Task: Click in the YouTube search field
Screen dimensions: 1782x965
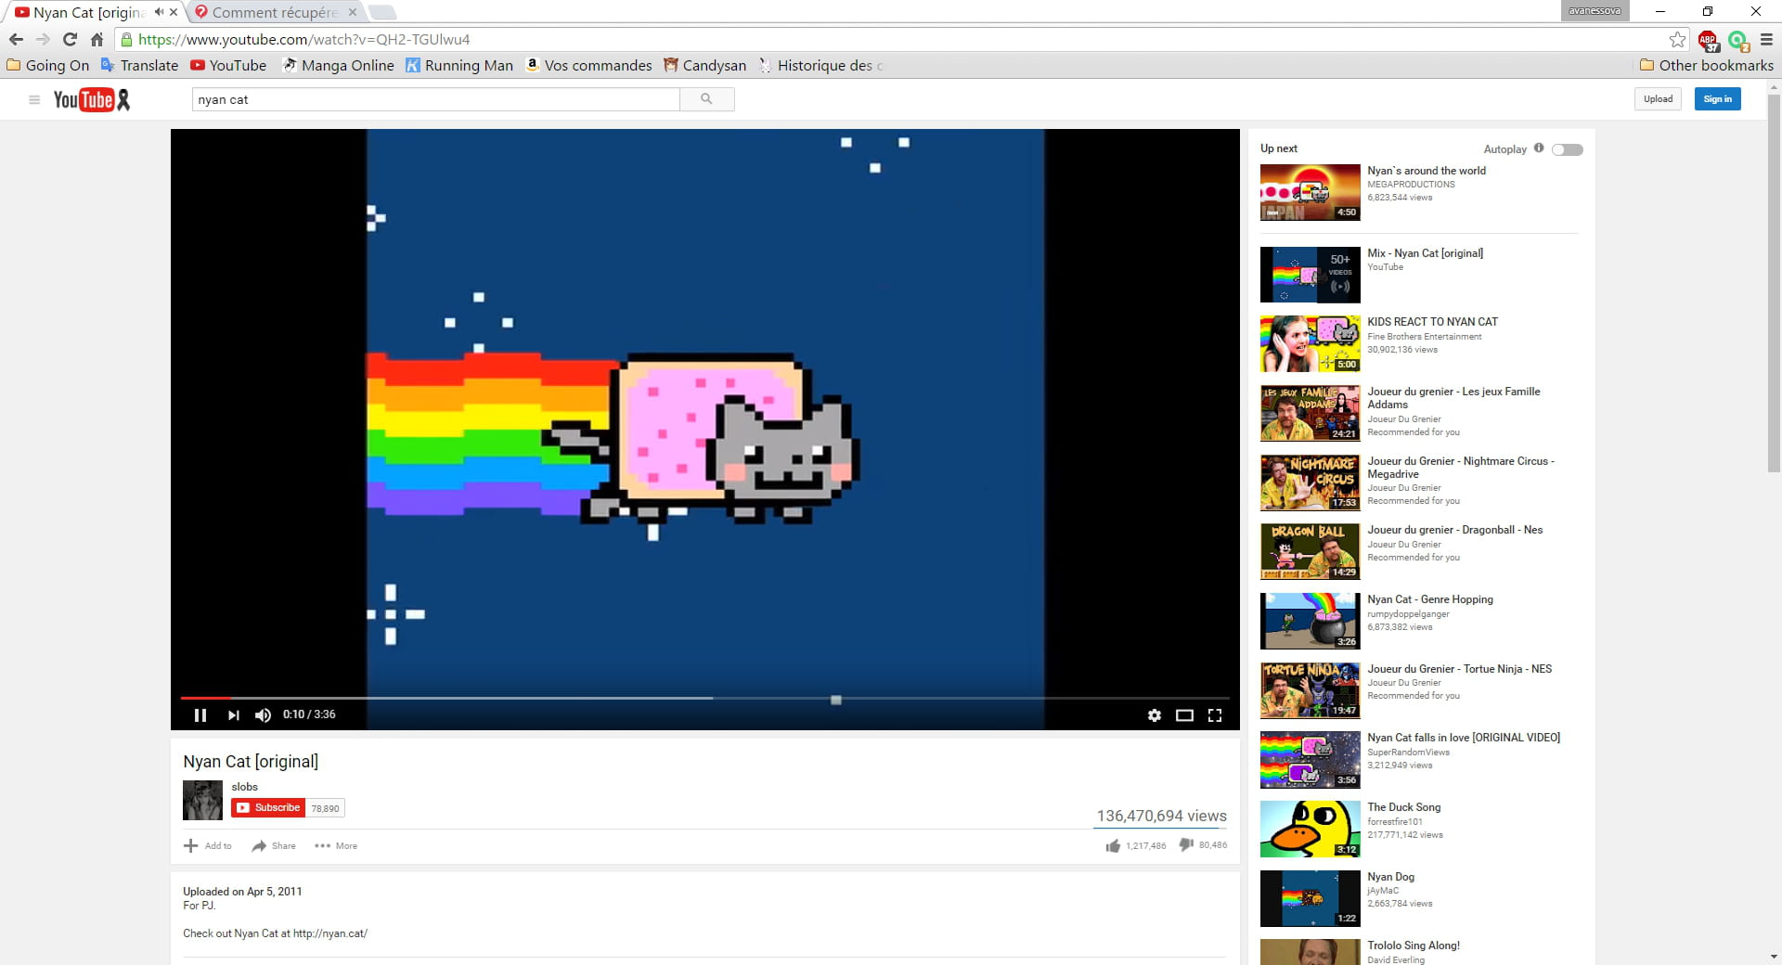Action: pos(435,99)
